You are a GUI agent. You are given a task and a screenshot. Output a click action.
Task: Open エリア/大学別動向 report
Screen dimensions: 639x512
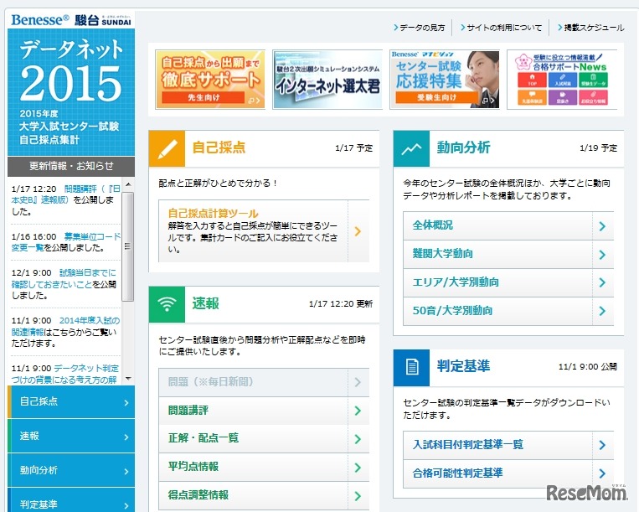tap(508, 282)
